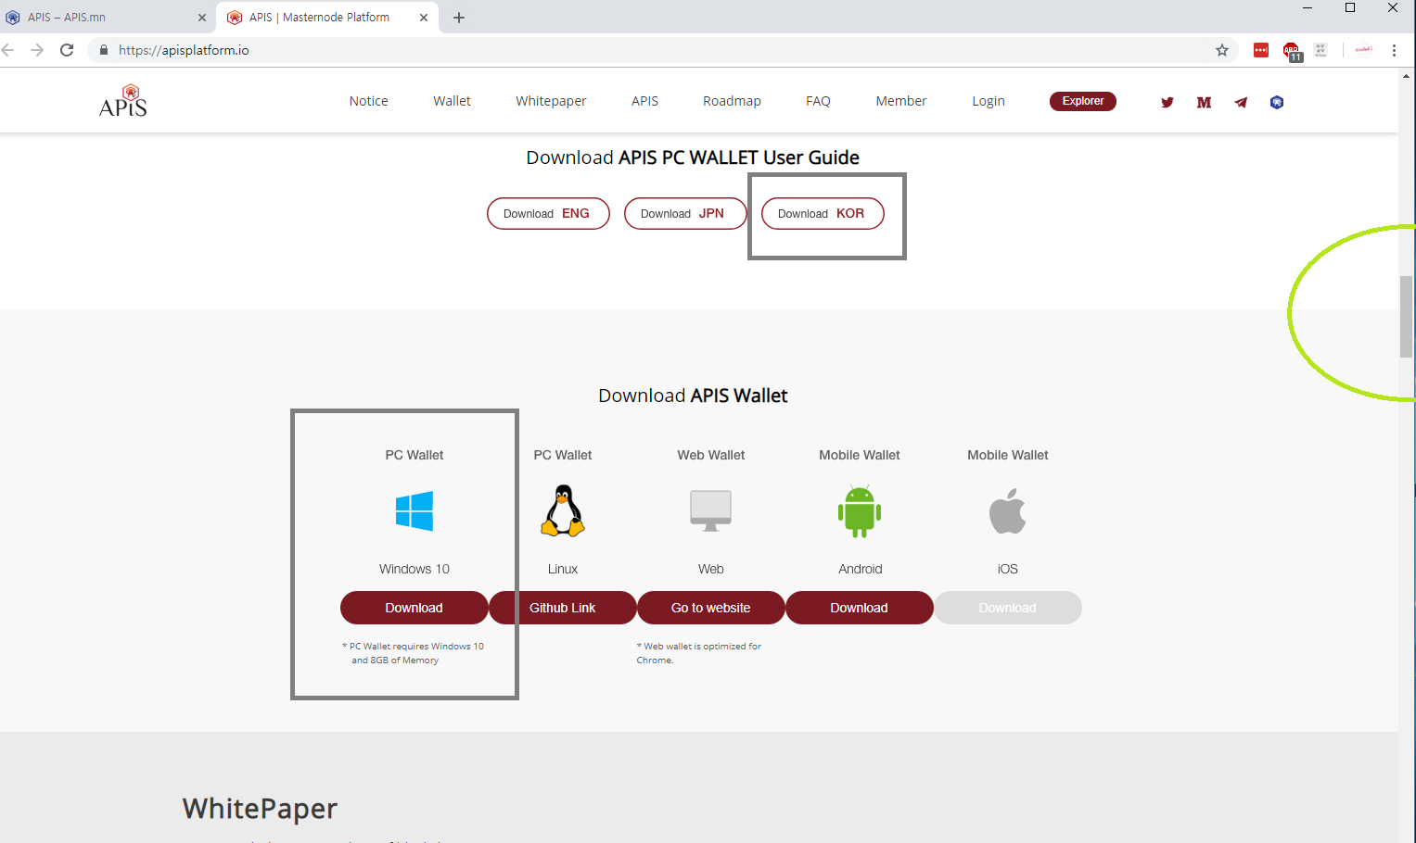The image size is (1416, 843).
Task: Open the Adblock Plus extension icon
Action: (1292, 51)
